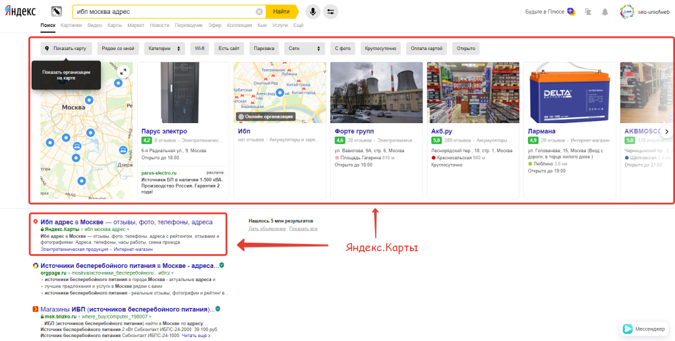Open Ибп адрес в Москве result

coord(127,223)
